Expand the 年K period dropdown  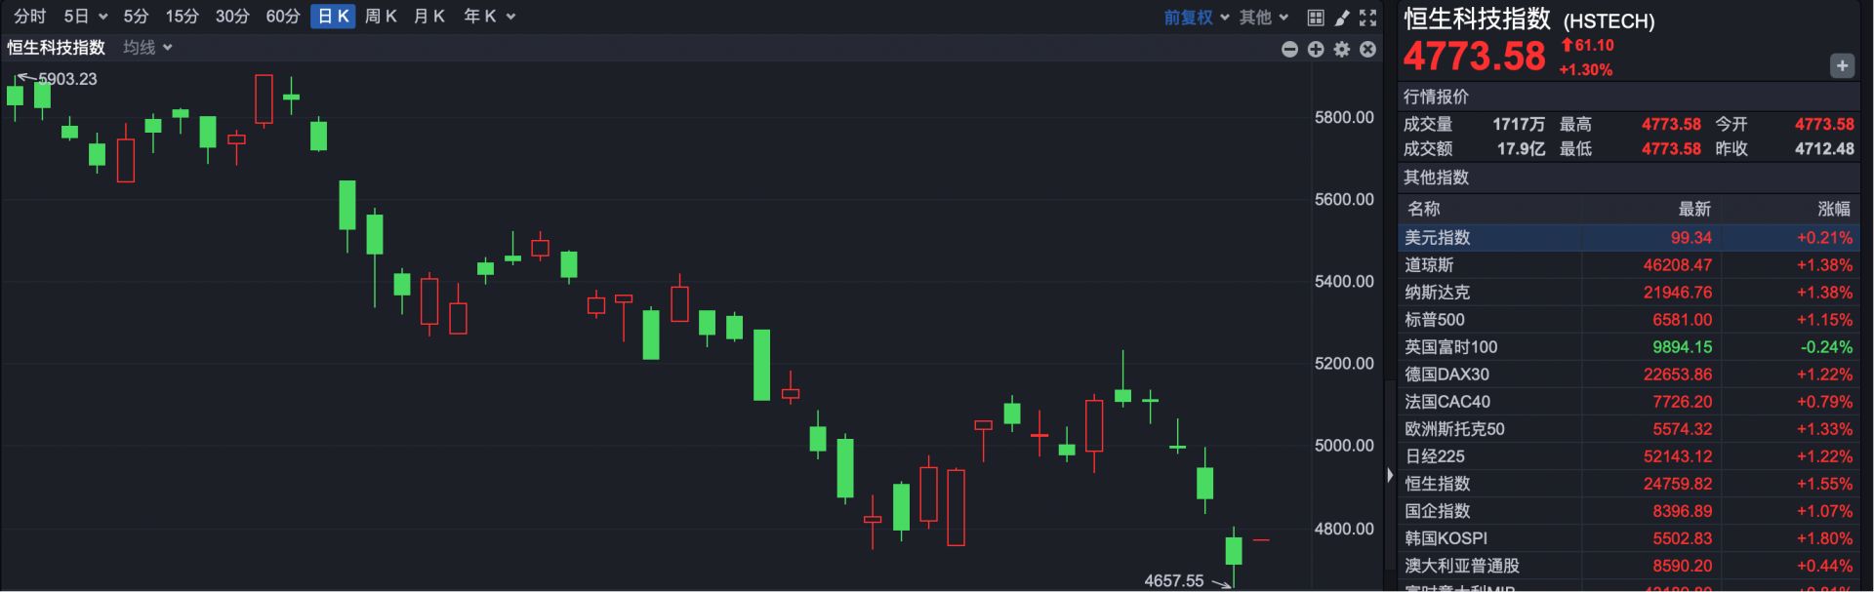pyautogui.click(x=489, y=17)
